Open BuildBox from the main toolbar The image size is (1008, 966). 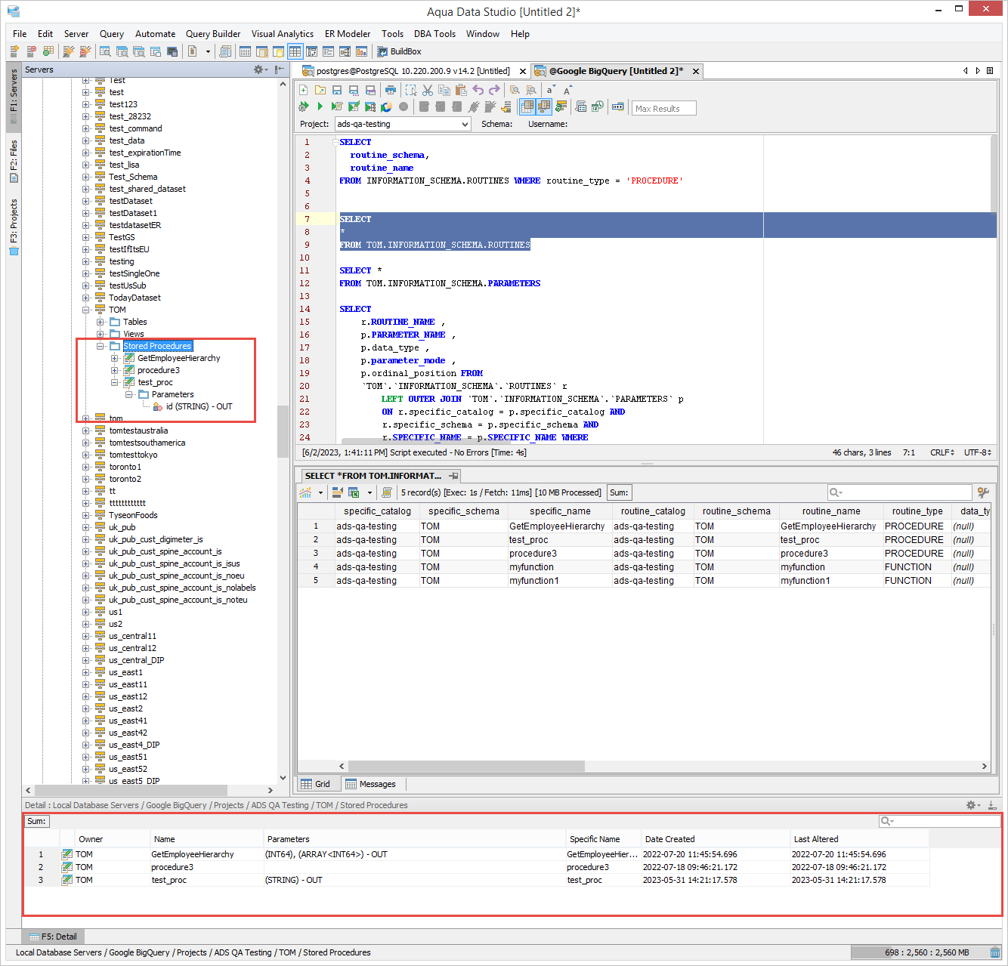point(399,51)
